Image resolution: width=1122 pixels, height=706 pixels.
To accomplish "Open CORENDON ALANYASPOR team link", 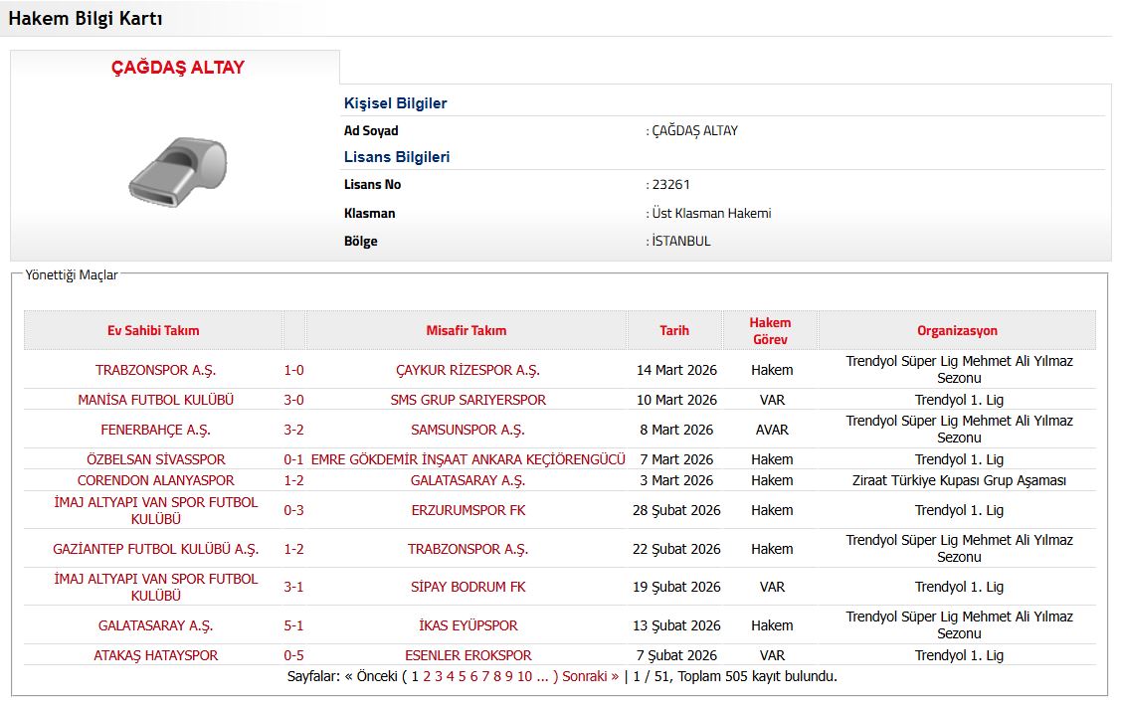I will tap(155, 480).
